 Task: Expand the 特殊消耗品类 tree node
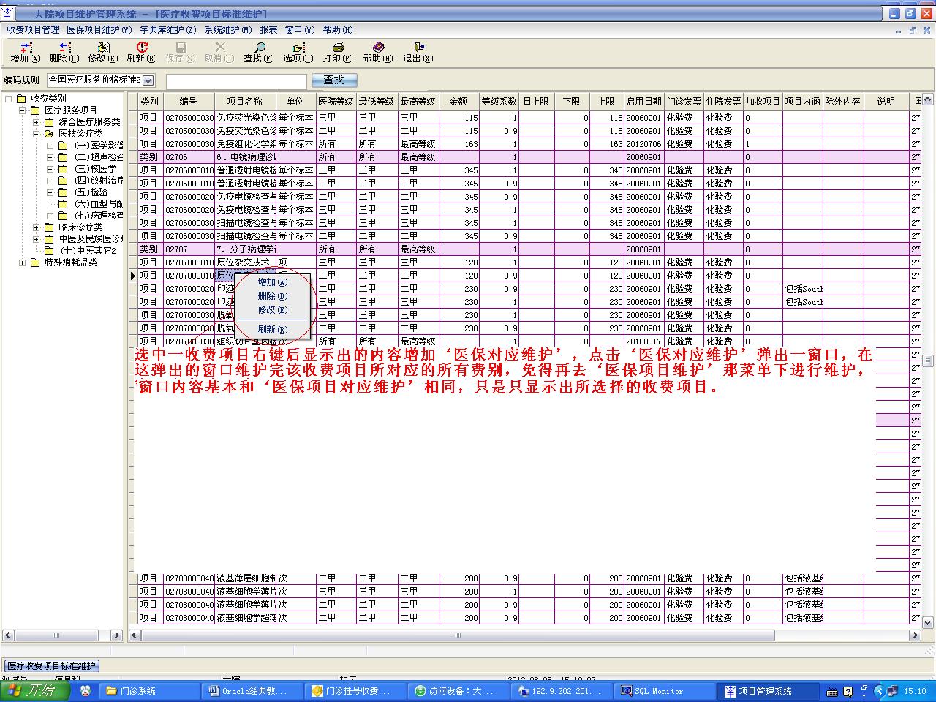pos(23,263)
